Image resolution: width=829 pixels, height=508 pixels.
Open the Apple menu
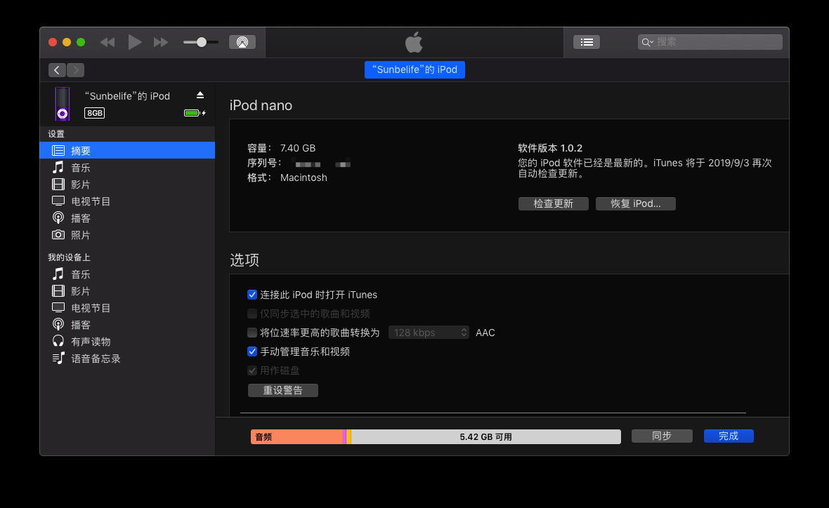[414, 41]
